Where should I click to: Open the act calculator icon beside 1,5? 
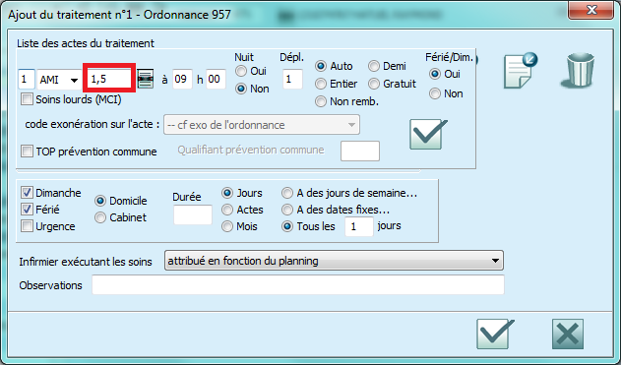(x=146, y=79)
